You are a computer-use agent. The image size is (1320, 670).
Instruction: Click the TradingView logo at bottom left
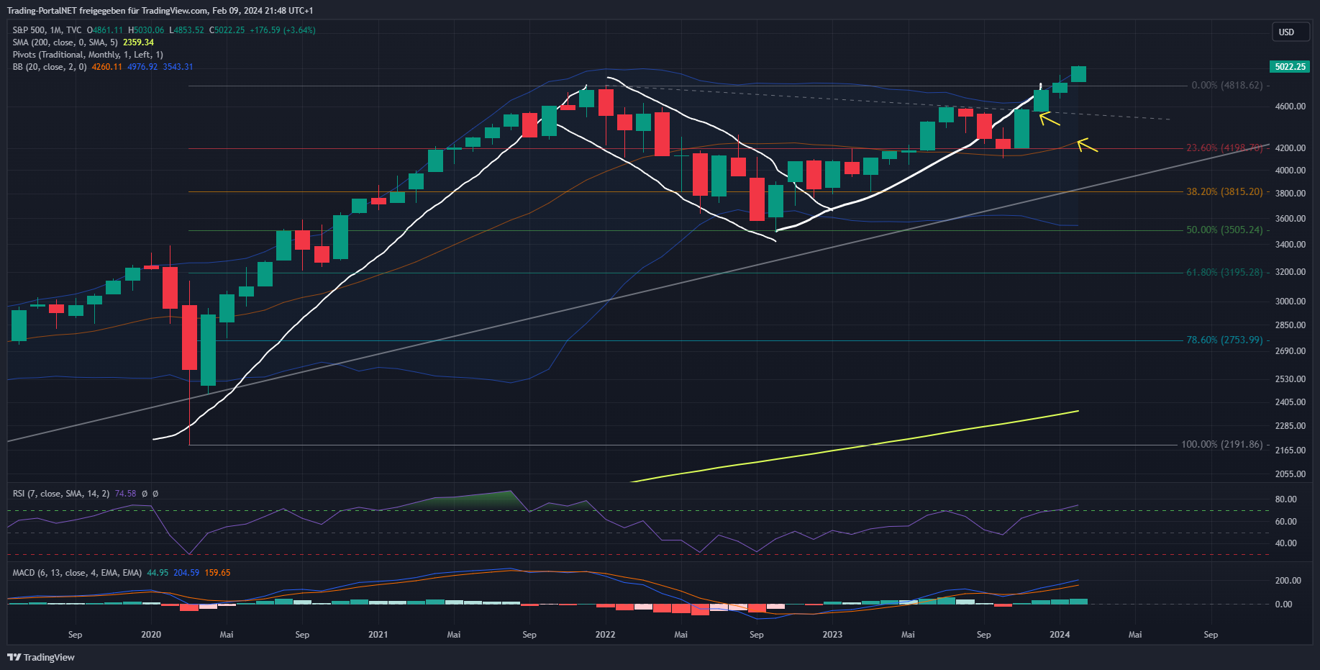[x=41, y=657]
